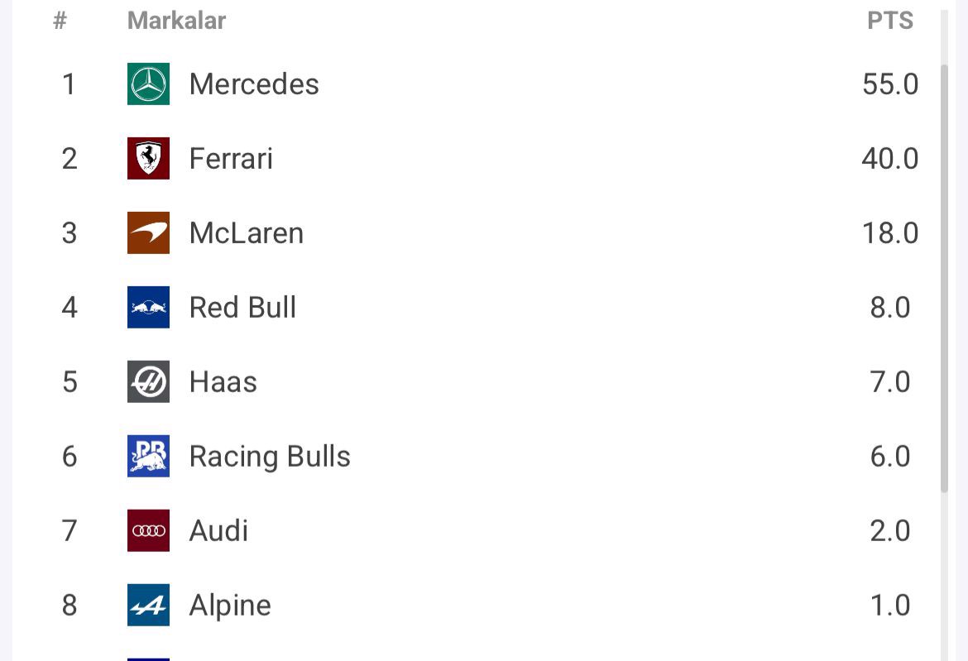
Task: Tap the Alpine logo icon
Action: pos(148,606)
